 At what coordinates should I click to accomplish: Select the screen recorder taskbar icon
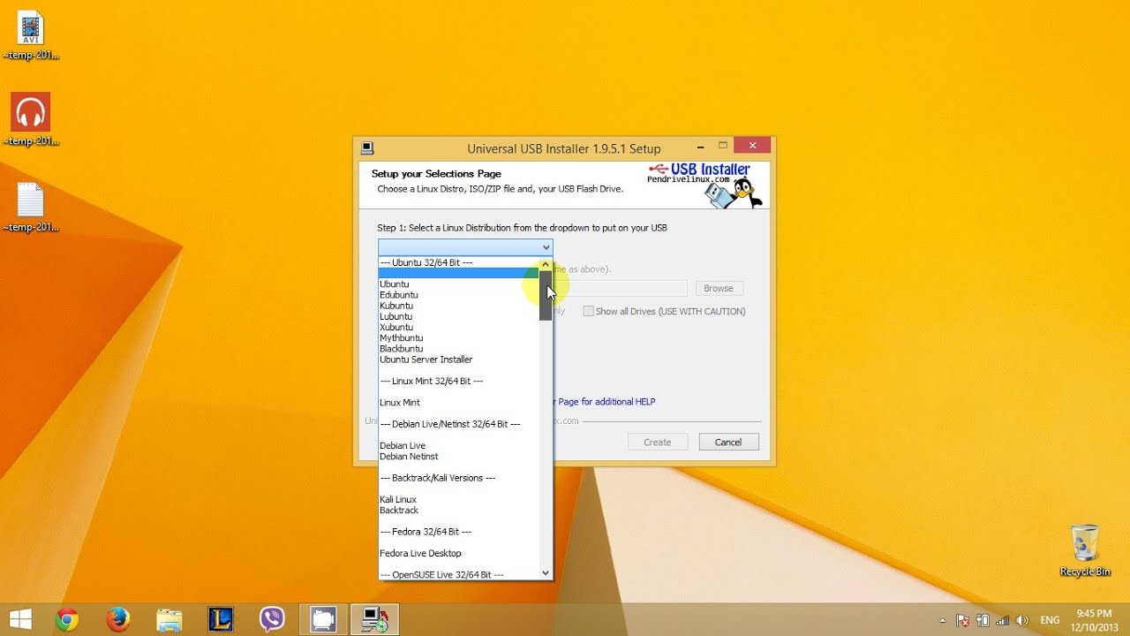click(x=323, y=619)
